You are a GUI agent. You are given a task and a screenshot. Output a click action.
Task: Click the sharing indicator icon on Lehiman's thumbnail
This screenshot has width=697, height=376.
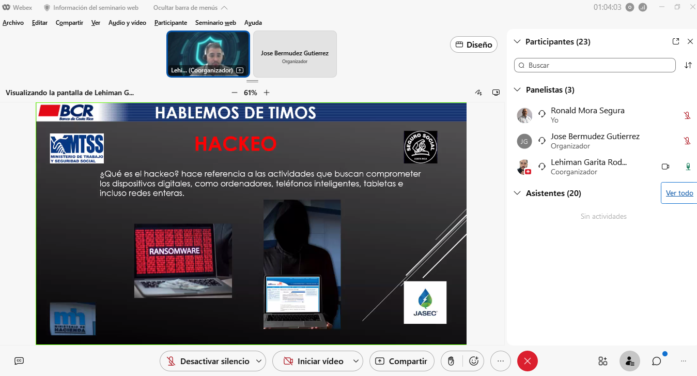(x=240, y=70)
